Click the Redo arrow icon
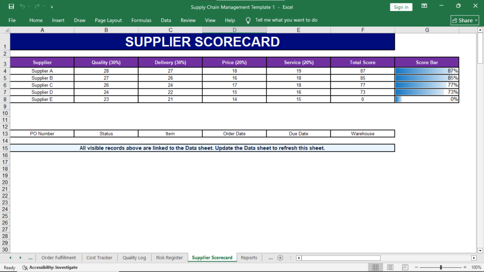This screenshot has width=484, height=272. 37,7
